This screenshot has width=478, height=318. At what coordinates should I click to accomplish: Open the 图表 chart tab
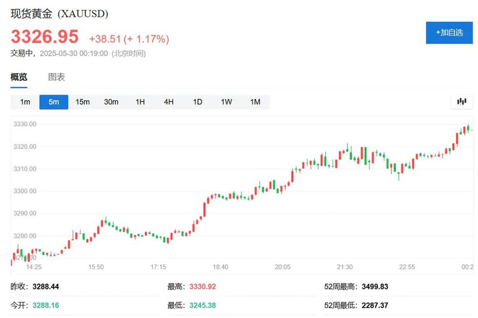point(57,77)
